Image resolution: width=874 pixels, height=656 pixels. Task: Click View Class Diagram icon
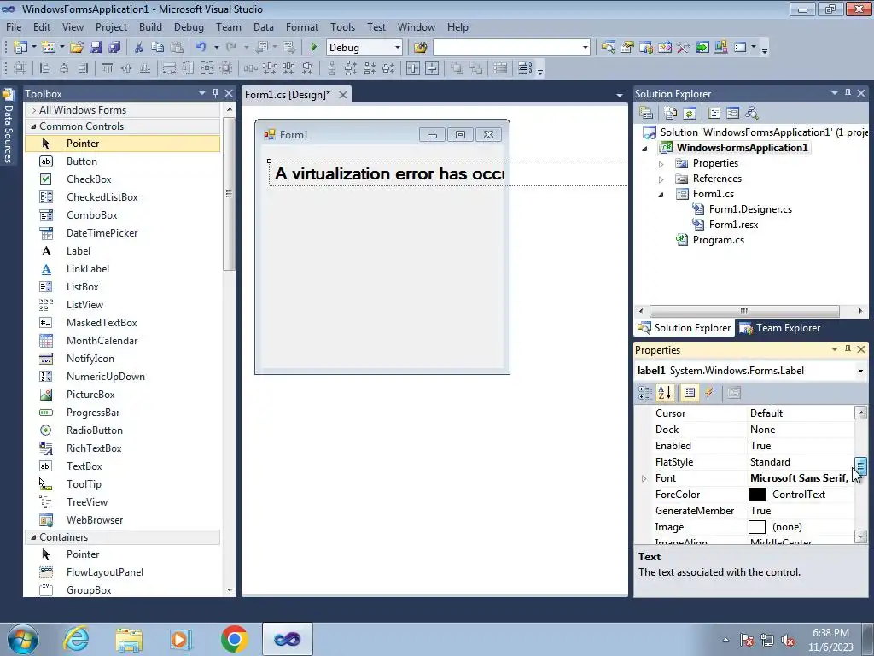tap(752, 114)
